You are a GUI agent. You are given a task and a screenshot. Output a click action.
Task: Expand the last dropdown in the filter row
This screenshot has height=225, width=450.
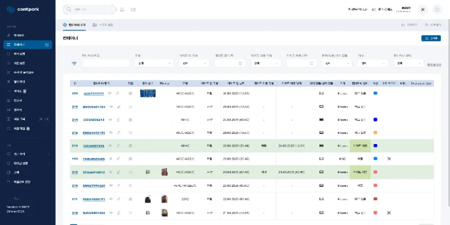coord(407,64)
